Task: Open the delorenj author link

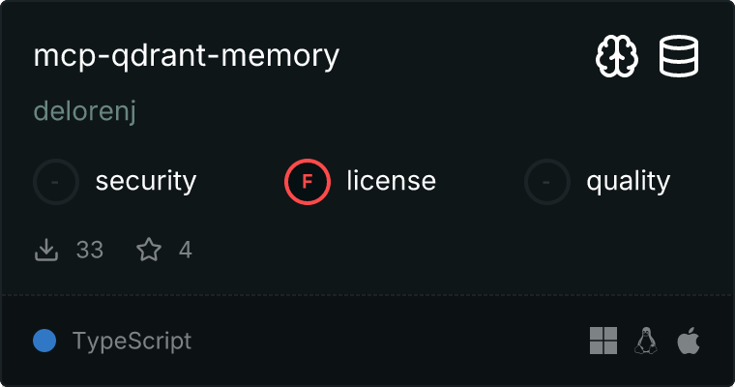Action: coord(85,111)
